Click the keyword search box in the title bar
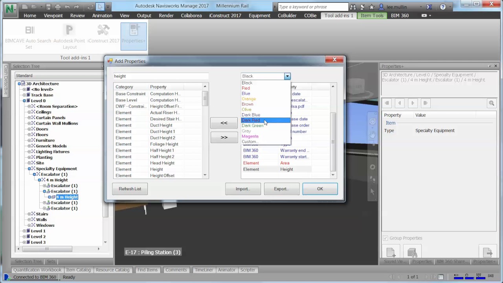The image size is (503, 283). tap(313, 7)
